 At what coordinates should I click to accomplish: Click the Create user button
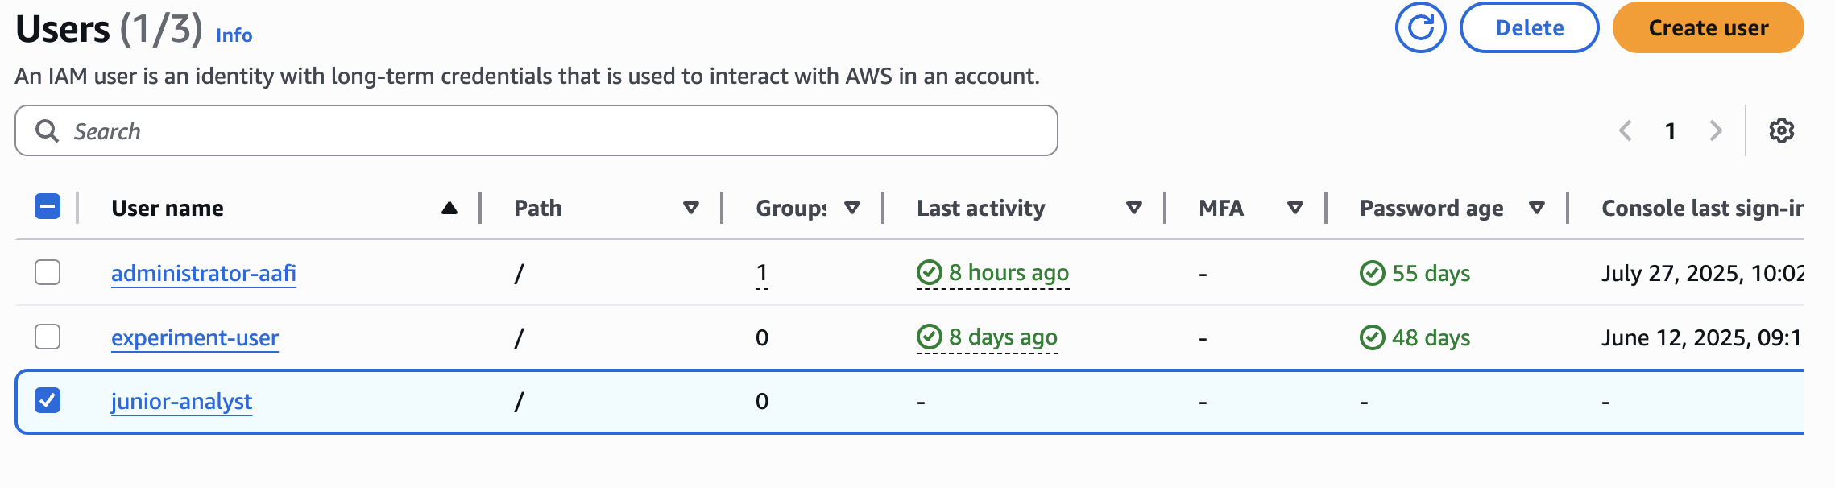pyautogui.click(x=1708, y=28)
